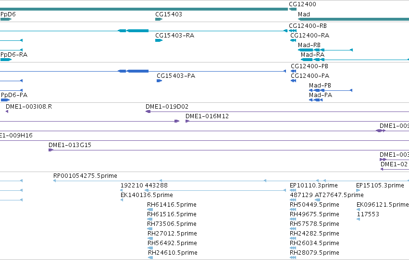This screenshot has width=409, height=260.
Task: Select the DME1-019D02 clone label
Action: (167, 107)
